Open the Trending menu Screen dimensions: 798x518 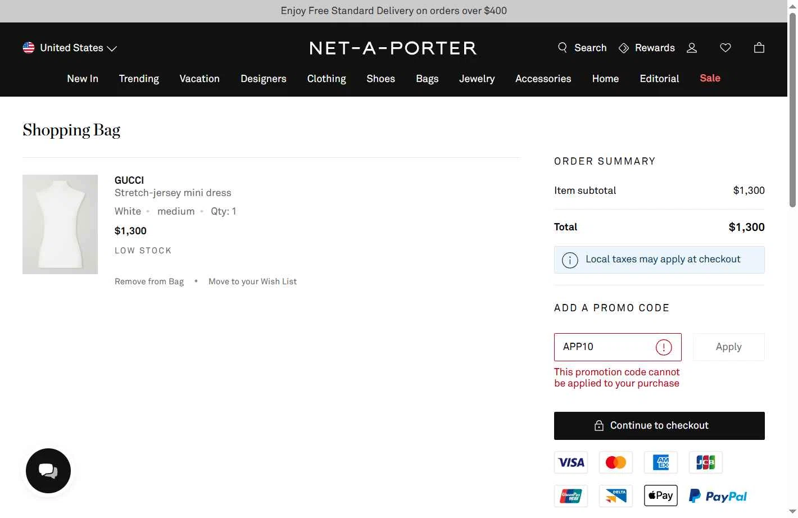(139, 79)
